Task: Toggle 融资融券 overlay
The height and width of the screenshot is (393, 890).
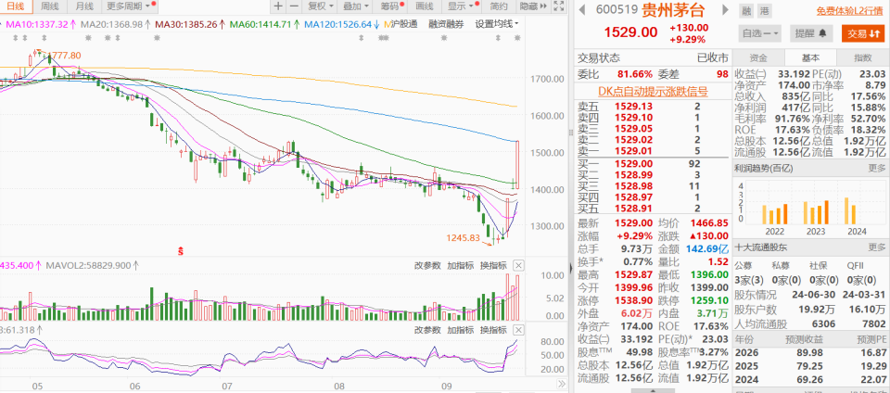Action: 446,24
